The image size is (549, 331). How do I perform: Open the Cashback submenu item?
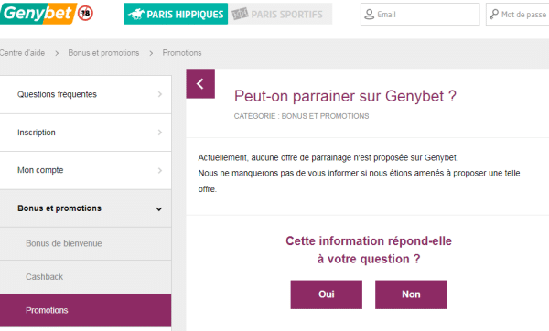click(85, 277)
